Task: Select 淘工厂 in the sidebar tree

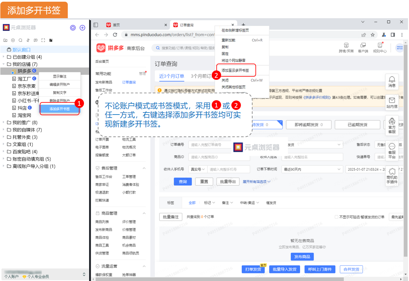Action: pos(24,79)
